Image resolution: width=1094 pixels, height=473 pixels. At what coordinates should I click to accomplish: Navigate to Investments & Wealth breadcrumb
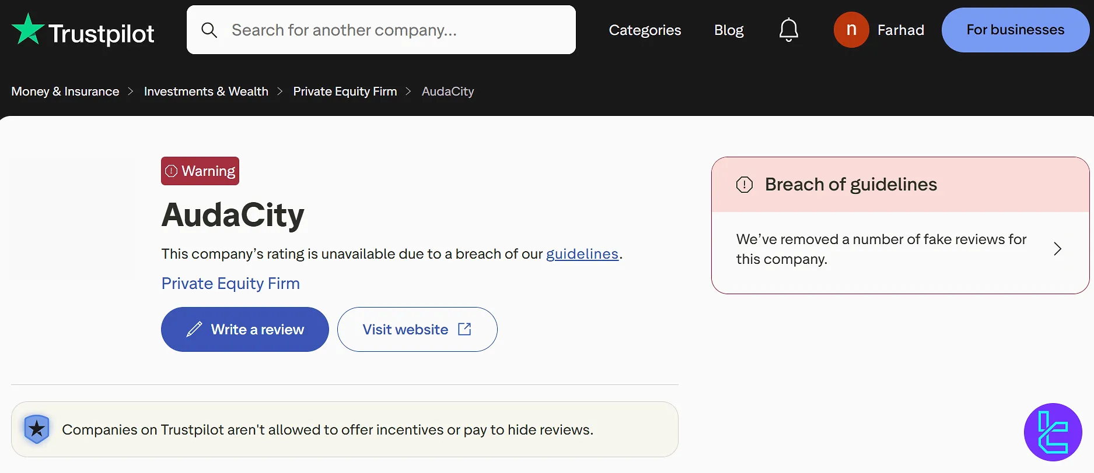[x=206, y=91]
